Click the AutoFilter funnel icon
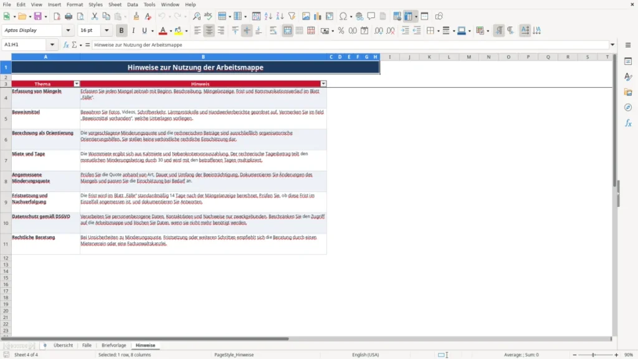Image resolution: width=638 pixels, height=359 pixels. tap(292, 16)
